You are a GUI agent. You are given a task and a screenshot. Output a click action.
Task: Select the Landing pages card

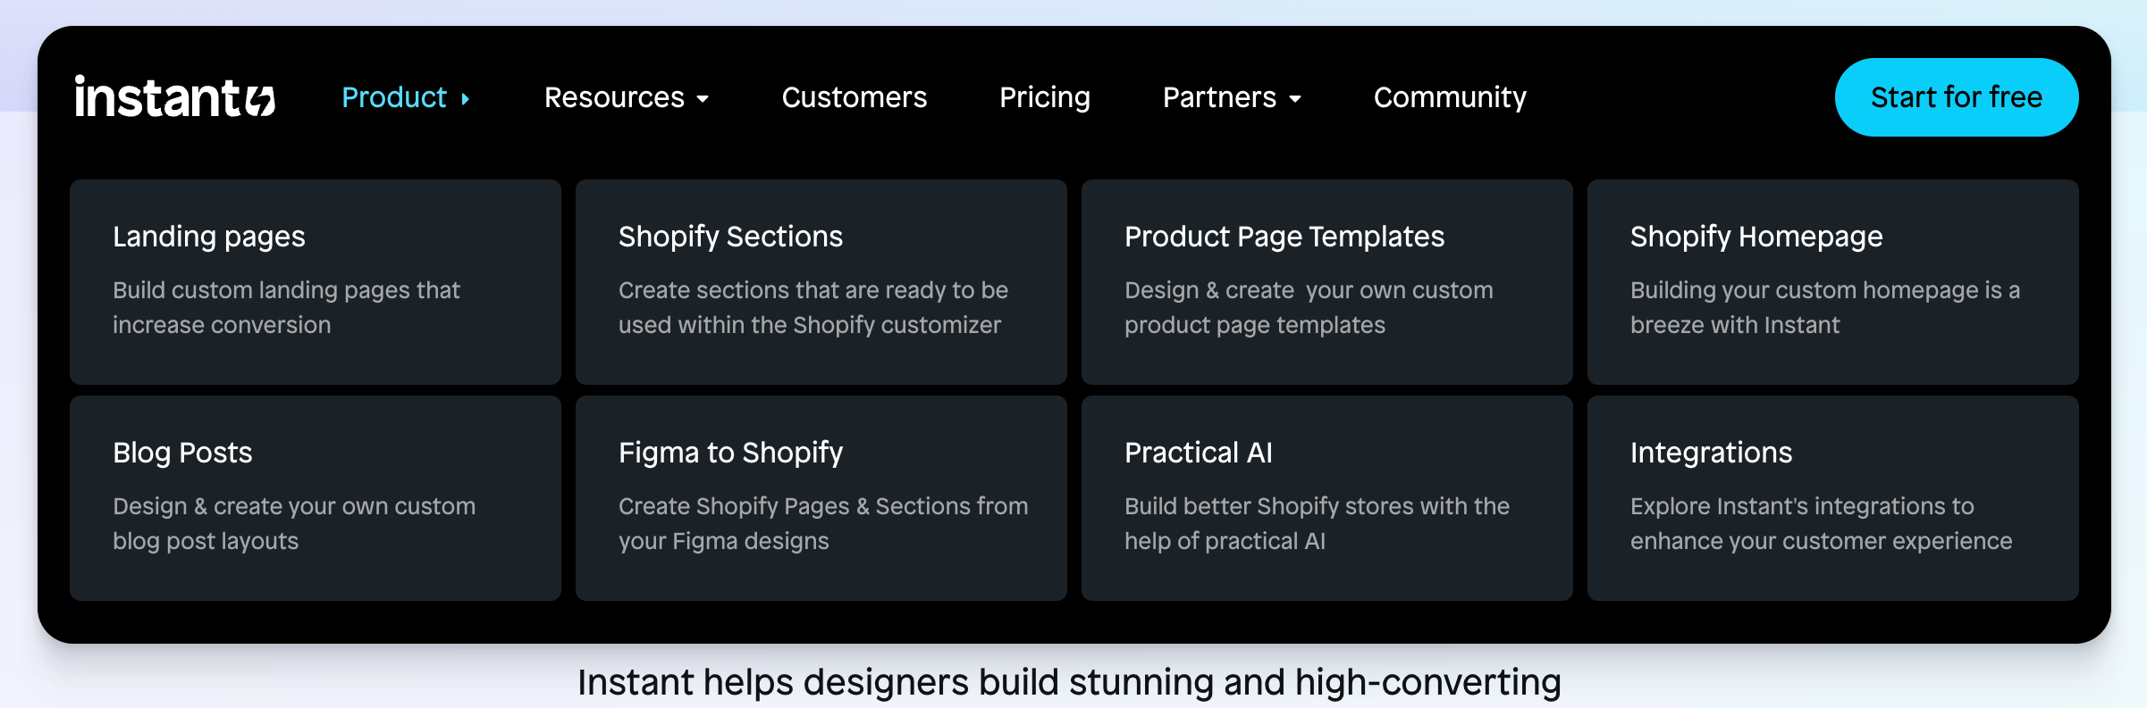tap(316, 281)
